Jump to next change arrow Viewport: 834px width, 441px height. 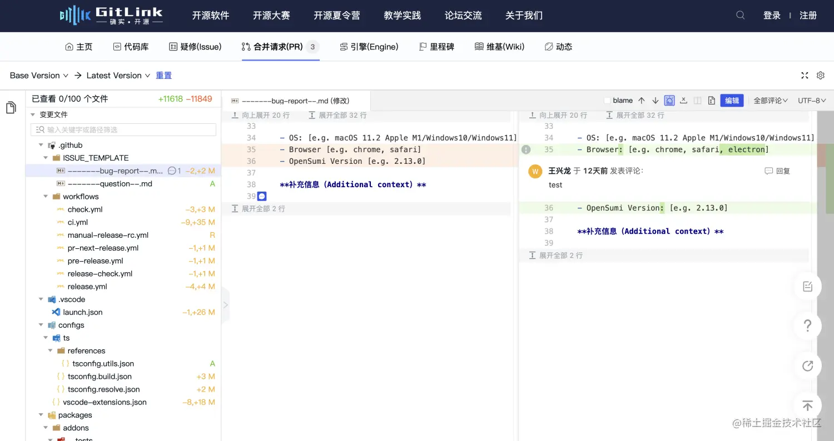tap(656, 101)
